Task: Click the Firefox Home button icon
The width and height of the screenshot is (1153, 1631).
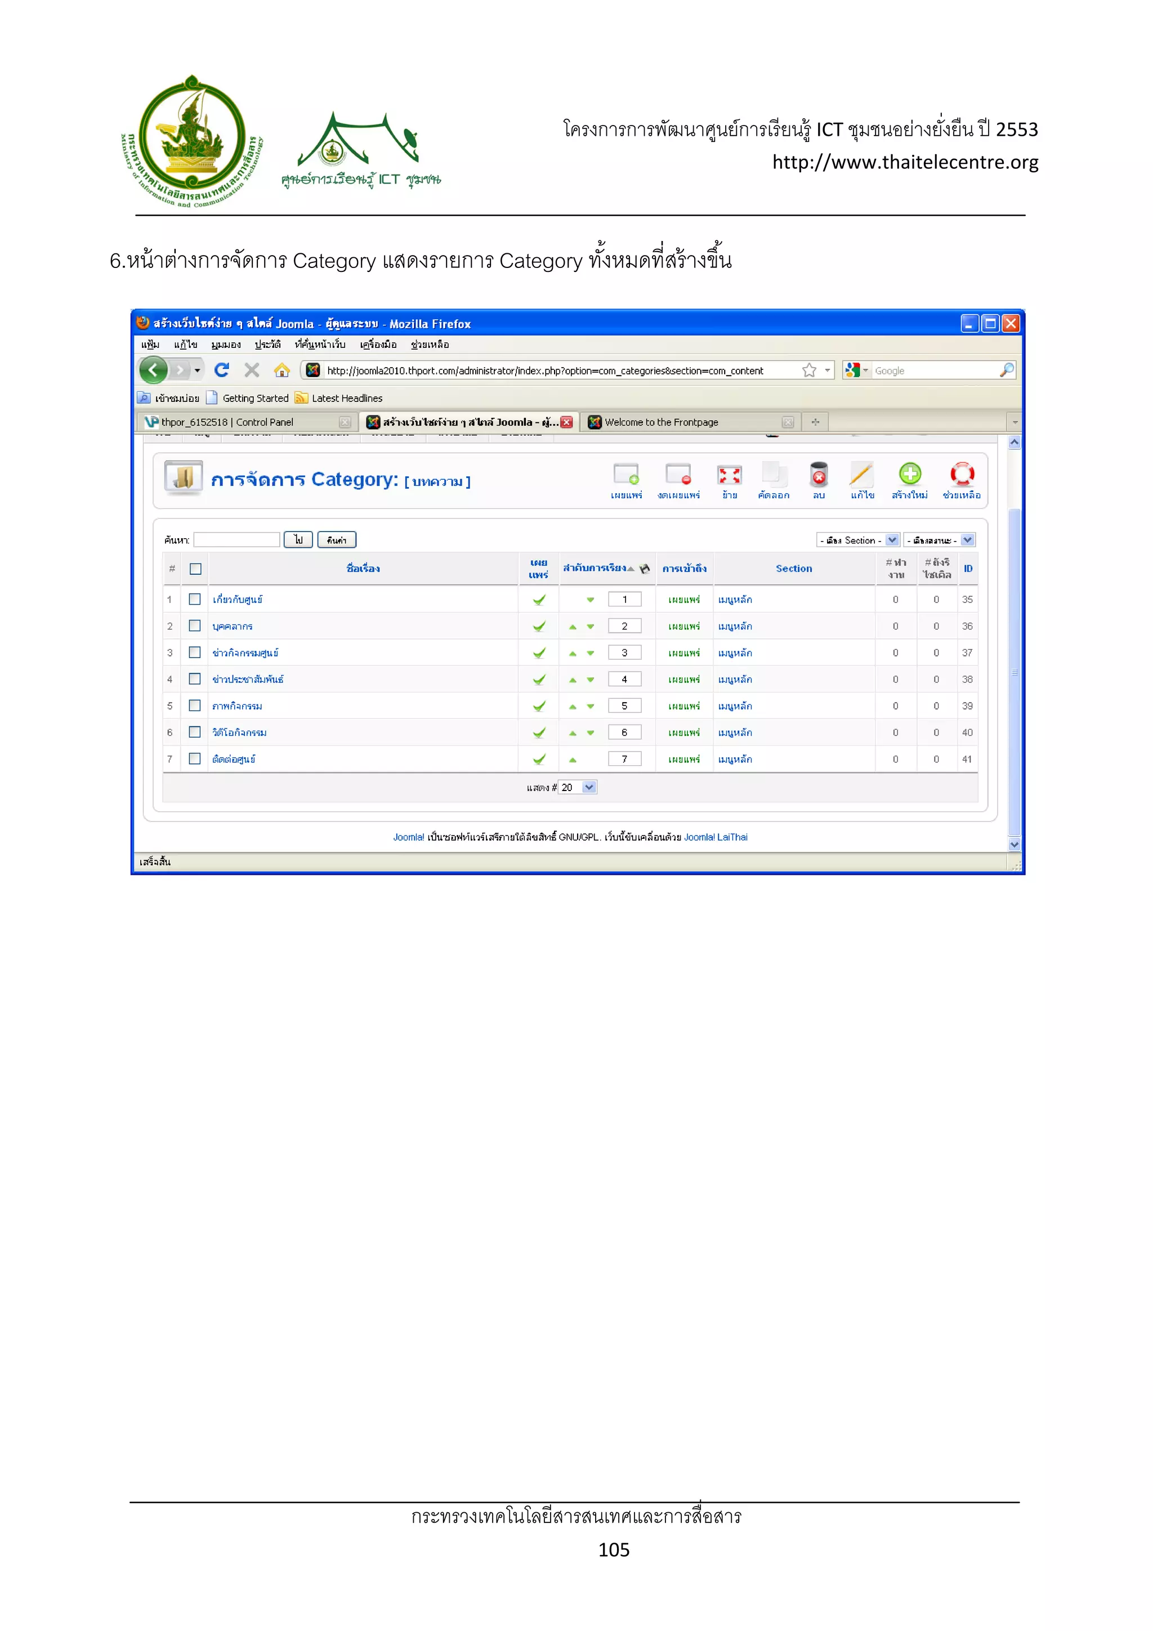Action: pos(282,370)
